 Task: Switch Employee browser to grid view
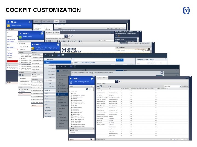click(x=98, y=86)
